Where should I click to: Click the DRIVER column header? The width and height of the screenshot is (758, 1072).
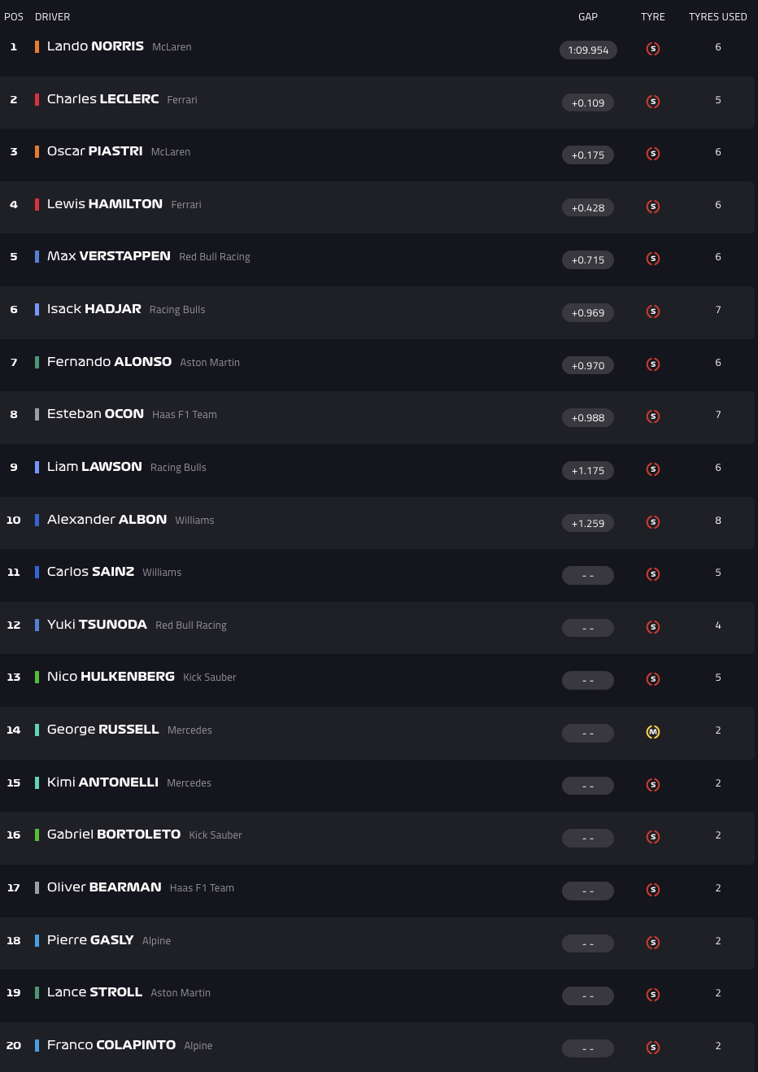[x=52, y=17]
